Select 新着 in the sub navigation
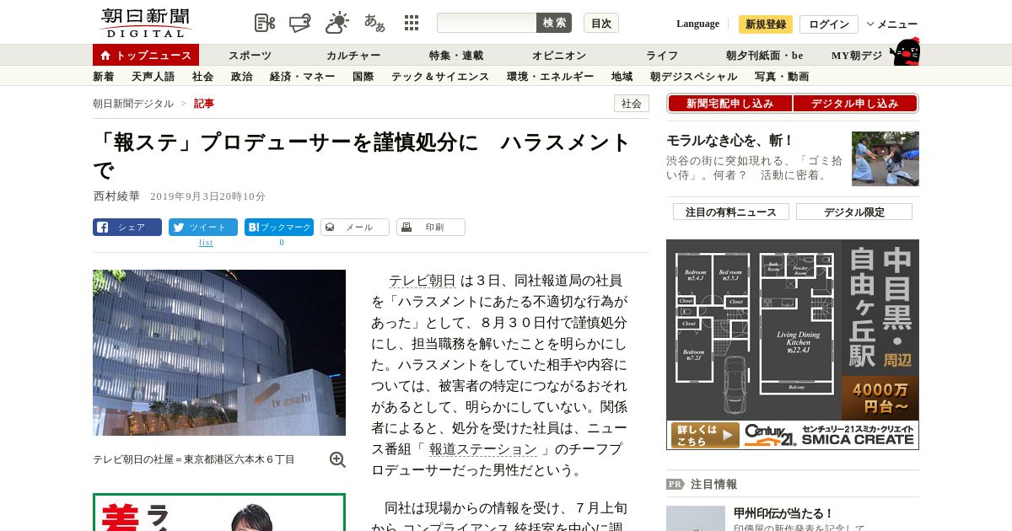 (104, 77)
